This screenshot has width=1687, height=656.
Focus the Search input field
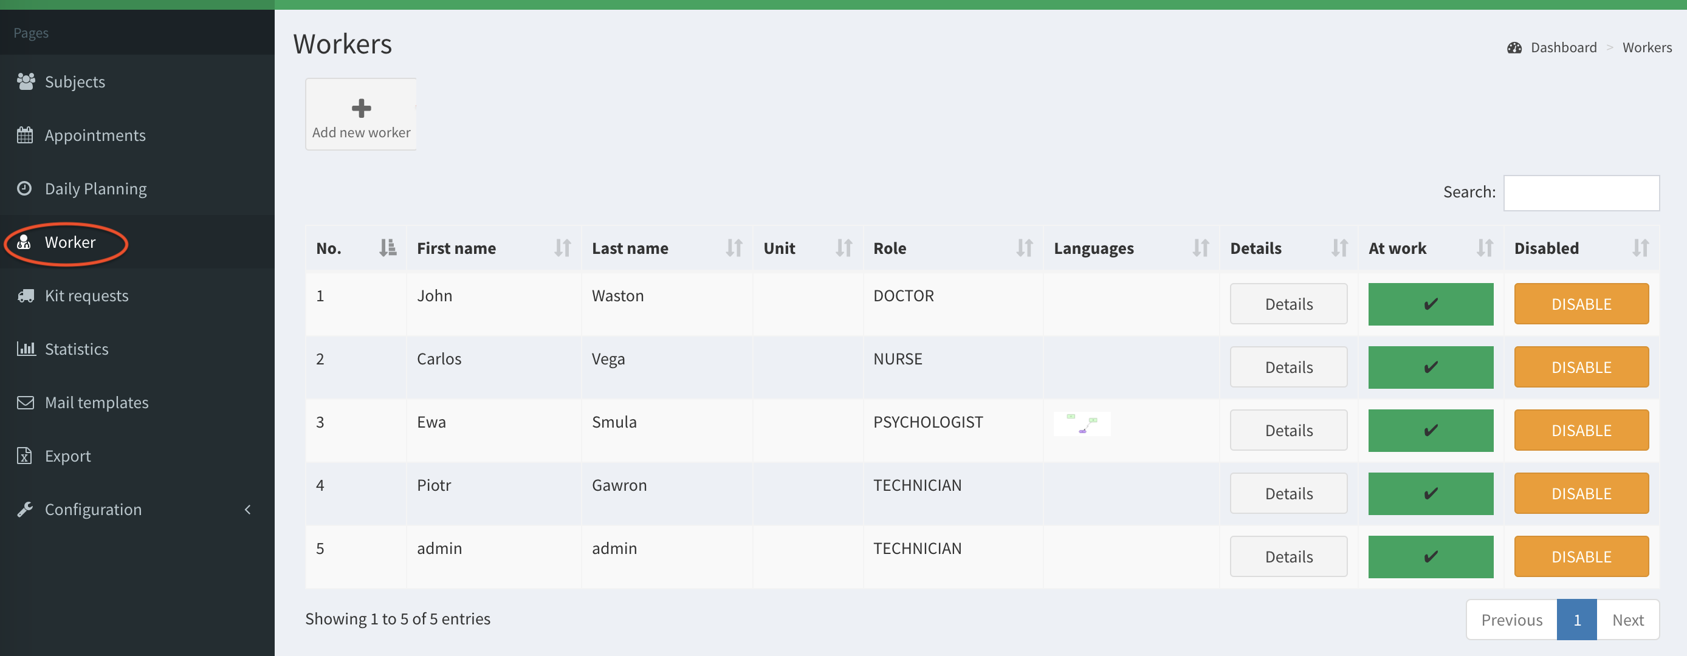[1580, 193]
